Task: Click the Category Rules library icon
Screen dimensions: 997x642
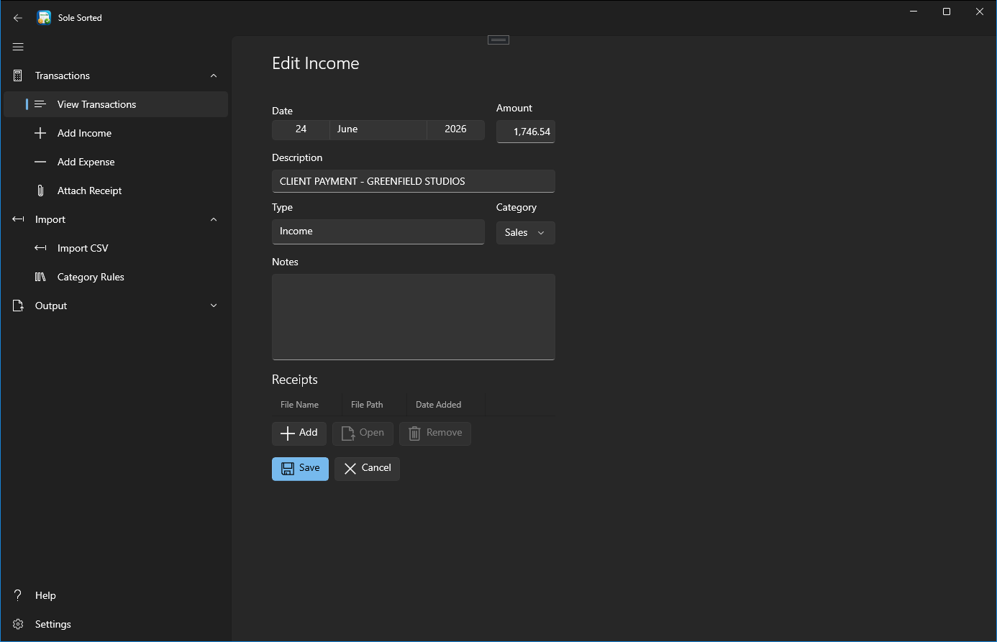Action: click(x=40, y=277)
